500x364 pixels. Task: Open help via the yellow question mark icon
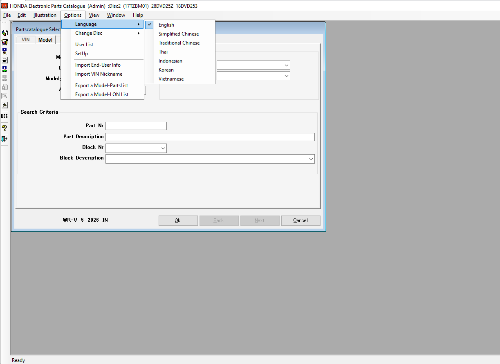point(4,128)
